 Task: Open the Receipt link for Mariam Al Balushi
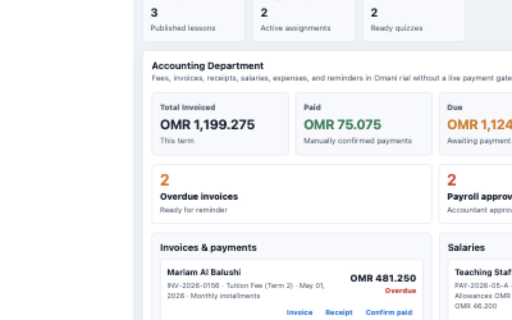click(339, 312)
